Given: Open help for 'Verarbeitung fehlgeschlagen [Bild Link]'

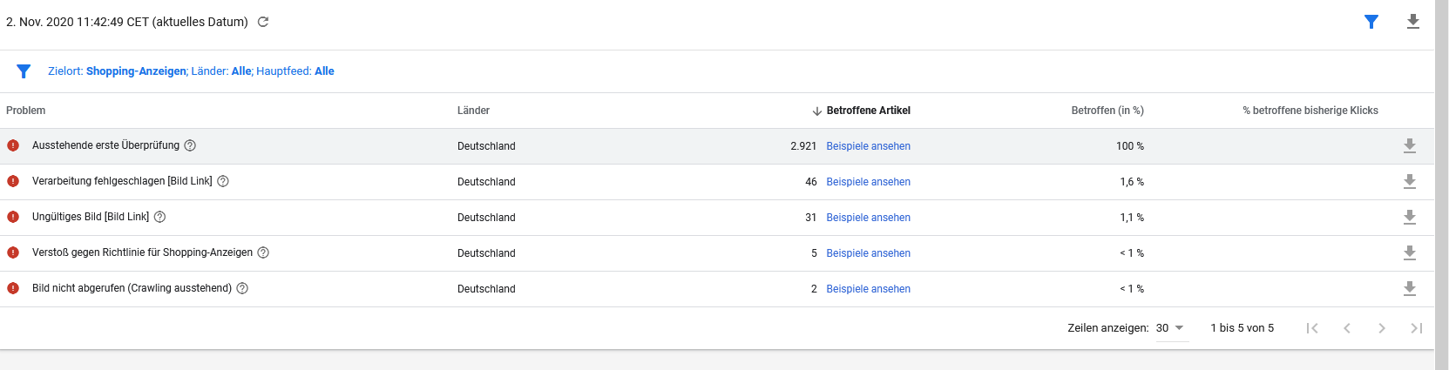Looking at the screenshot, I should [x=223, y=181].
